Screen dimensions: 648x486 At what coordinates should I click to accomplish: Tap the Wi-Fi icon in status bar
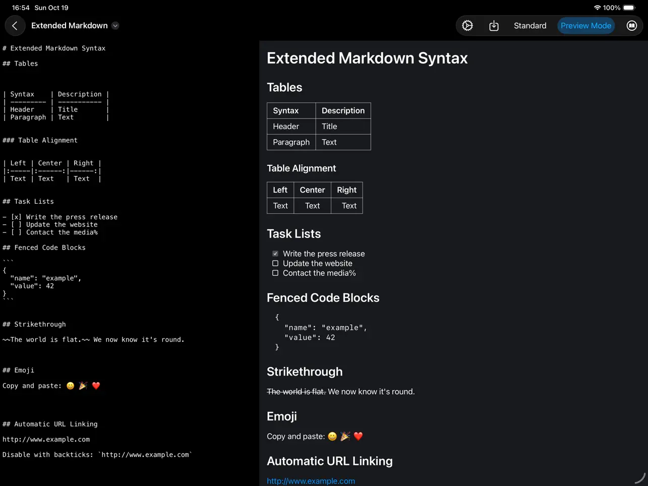[x=597, y=8]
